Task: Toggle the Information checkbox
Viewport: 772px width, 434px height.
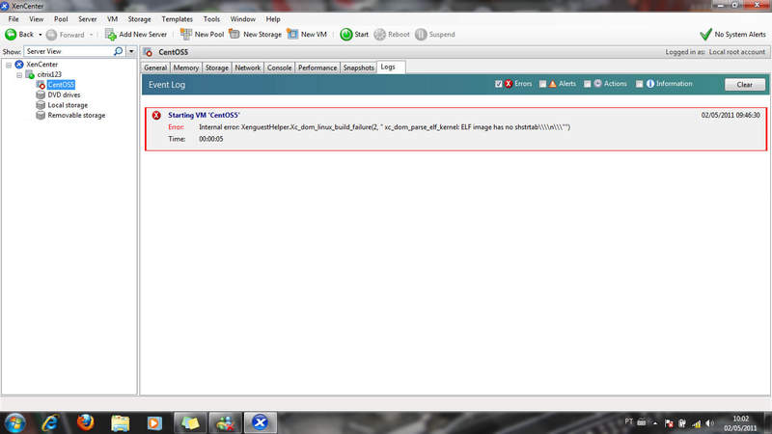Action: pyautogui.click(x=639, y=84)
